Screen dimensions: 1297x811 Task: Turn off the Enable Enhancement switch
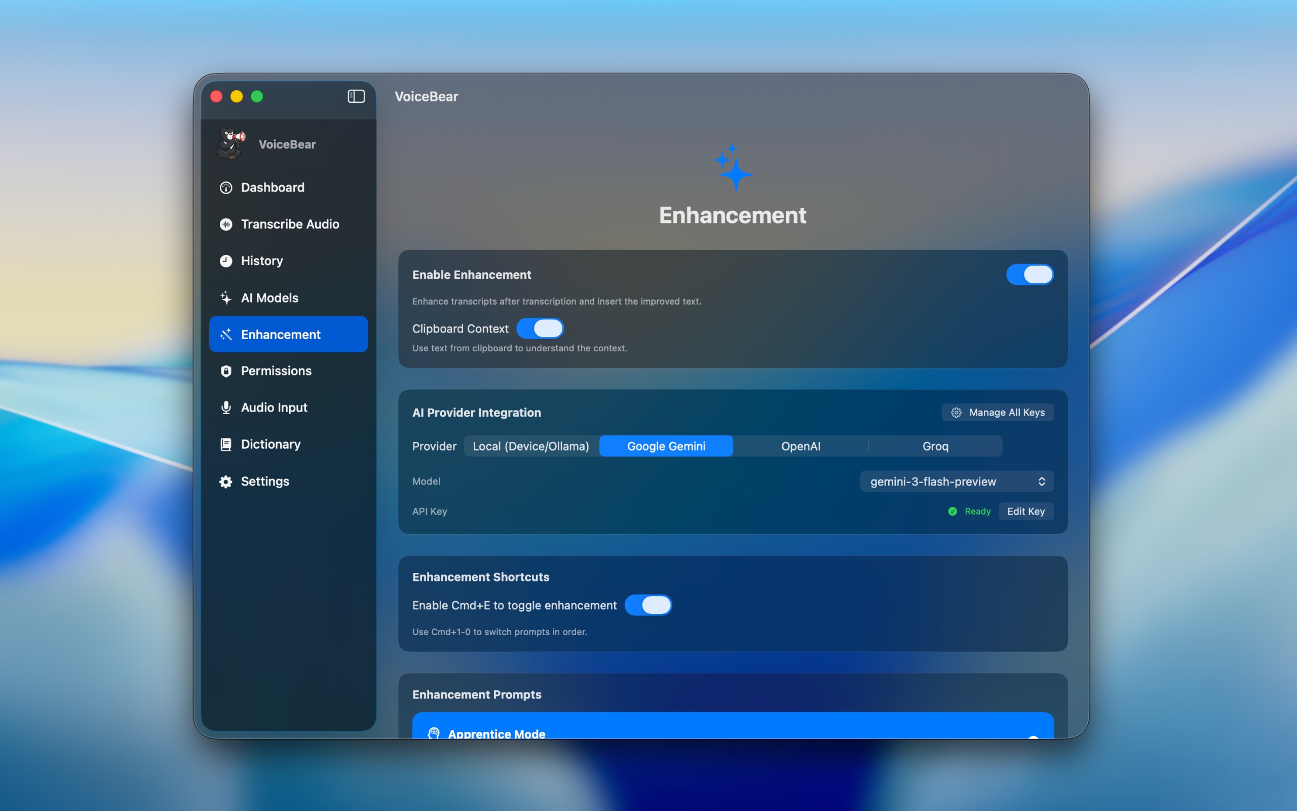pyautogui.click(x=1029, y=275)
